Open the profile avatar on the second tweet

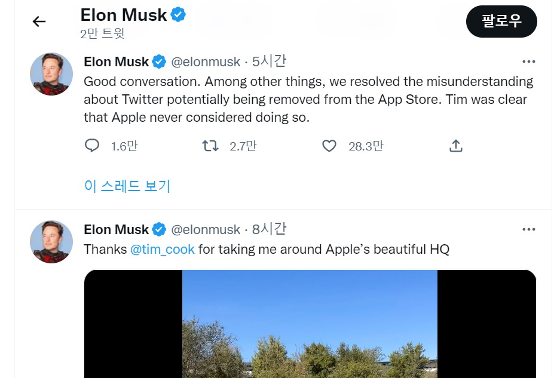(51, 242)
